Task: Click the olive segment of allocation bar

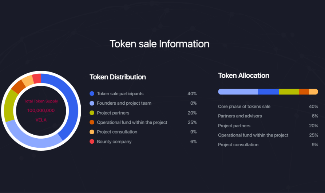Action: click(x=289, y=92)
